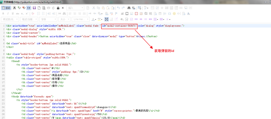
Task: Open the 大小 font size dropdown
Action: [64, 19]
